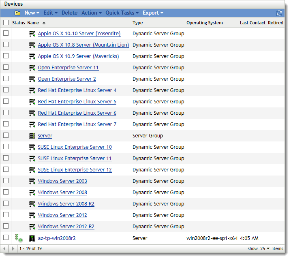Screen dimensions: 291x259
Task: Click the Windows Server 2008 group icon
Action: click(x=32, y=193)
